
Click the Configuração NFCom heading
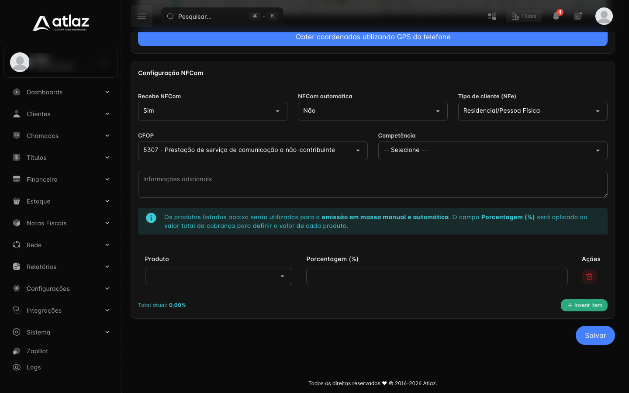click(170, 73)
